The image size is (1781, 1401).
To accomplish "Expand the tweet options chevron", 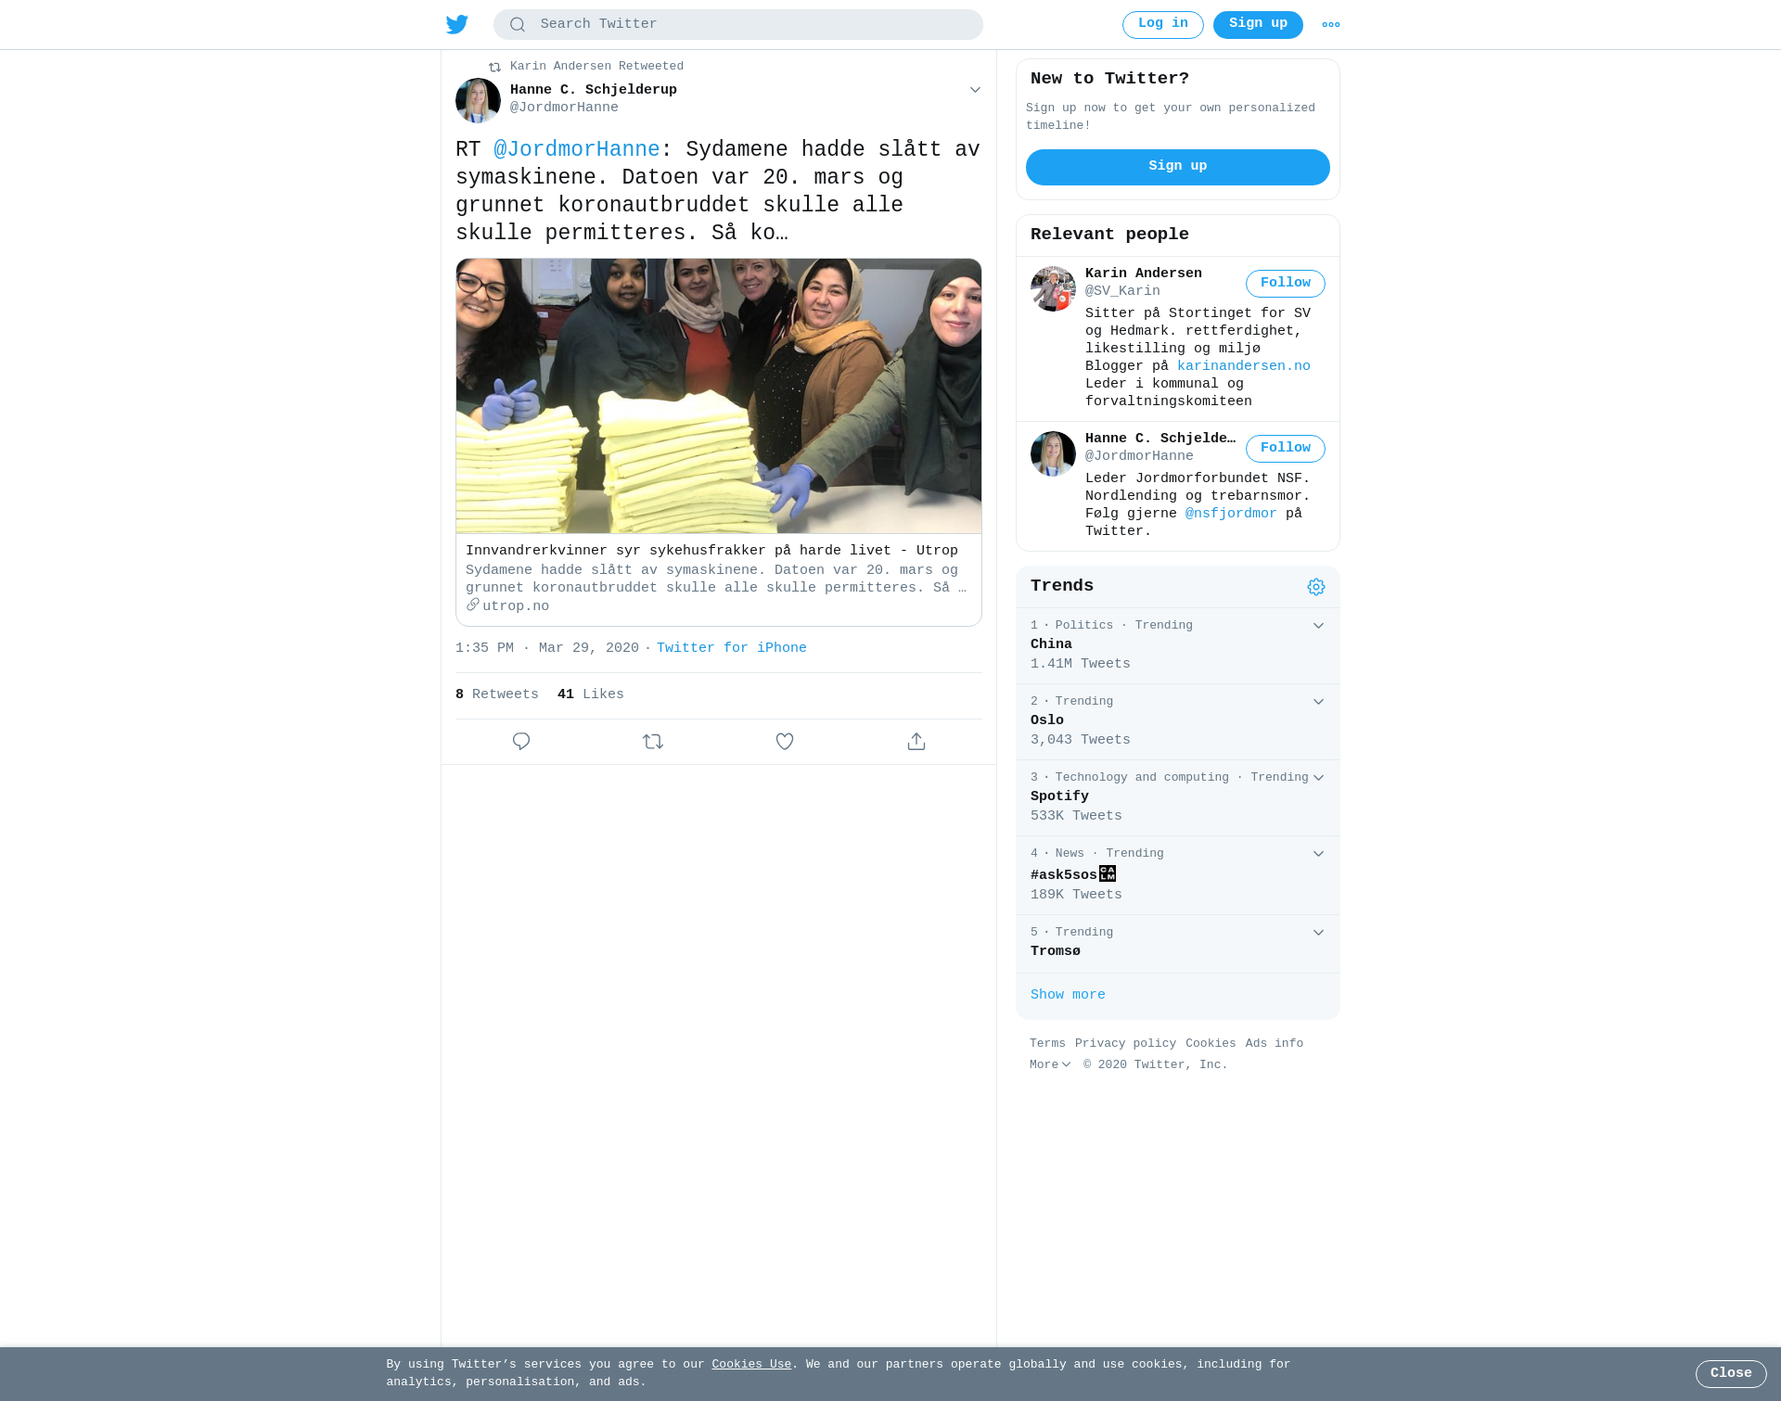I will tap(975, 90).
